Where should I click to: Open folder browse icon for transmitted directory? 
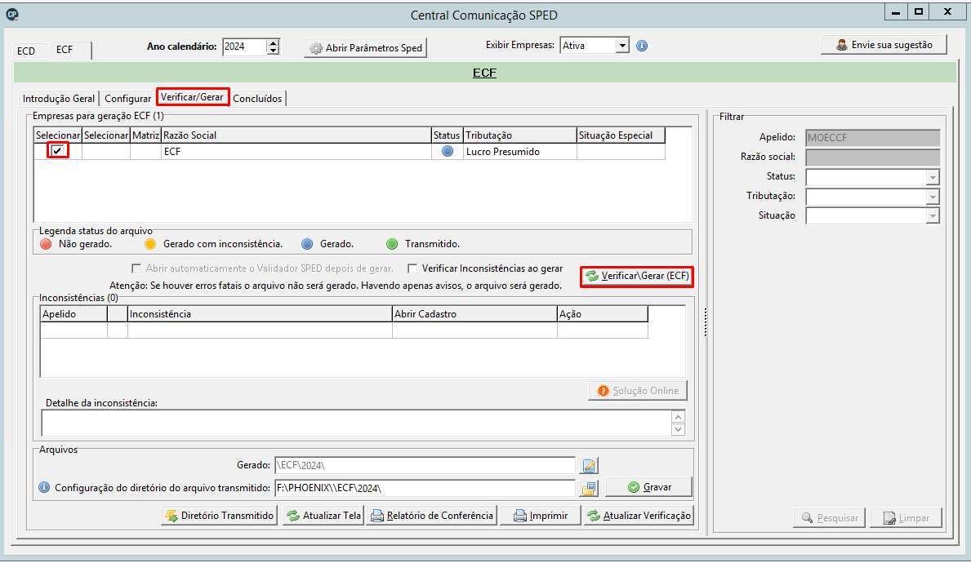point(589,488)
